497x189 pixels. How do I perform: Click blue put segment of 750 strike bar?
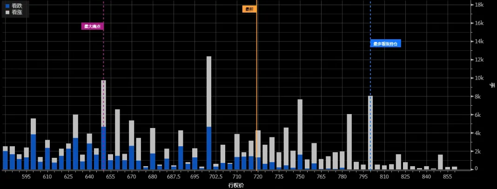click(300, 162)
